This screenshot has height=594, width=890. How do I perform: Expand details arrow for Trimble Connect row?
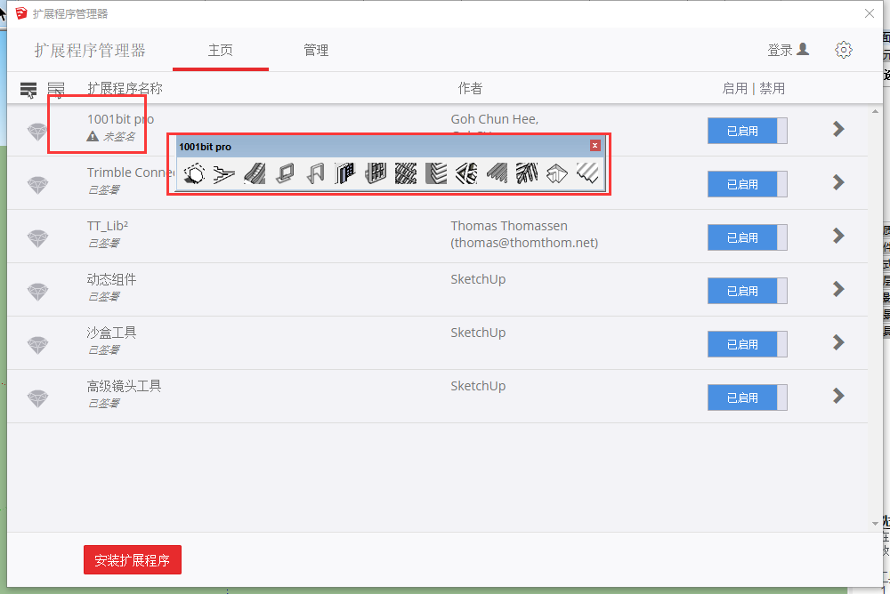838,182
